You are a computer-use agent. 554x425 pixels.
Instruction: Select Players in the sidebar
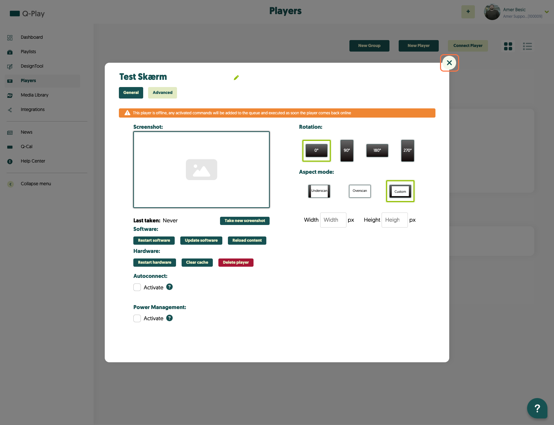click(42, 81)
